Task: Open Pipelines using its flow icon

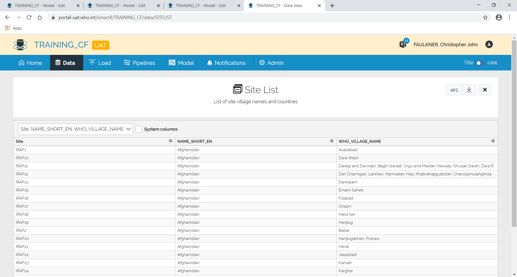Action: click(127, 63)
